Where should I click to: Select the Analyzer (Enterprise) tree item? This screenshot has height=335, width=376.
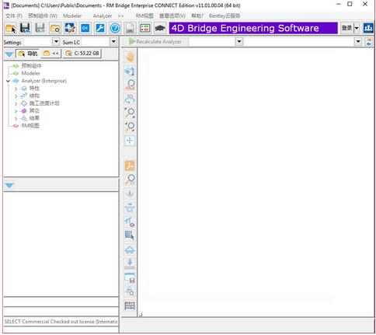click(44, 81)
